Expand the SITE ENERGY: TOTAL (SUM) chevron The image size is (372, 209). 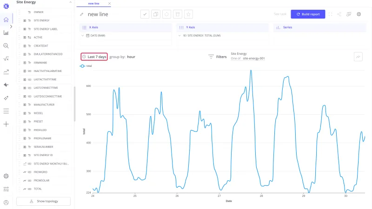click(179, 36)
